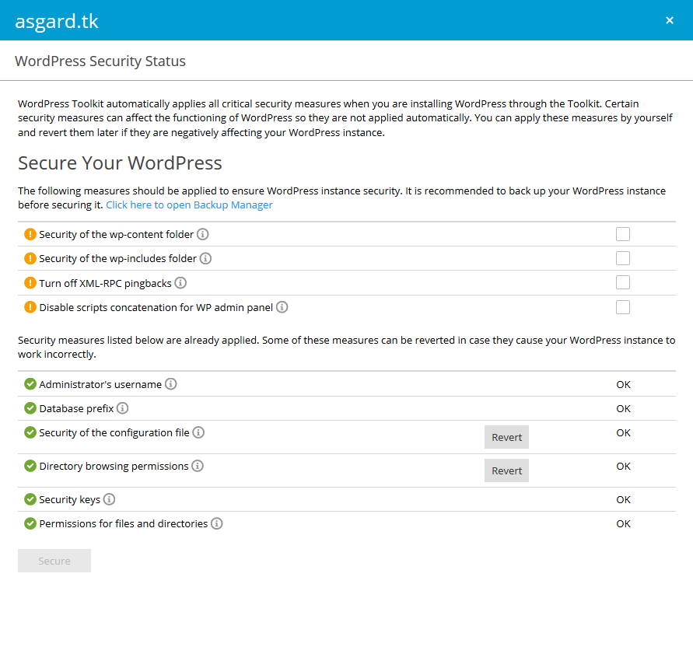Click OK status for configuration file security
This screenshot has width=693, height=661.
coord(623,432)
